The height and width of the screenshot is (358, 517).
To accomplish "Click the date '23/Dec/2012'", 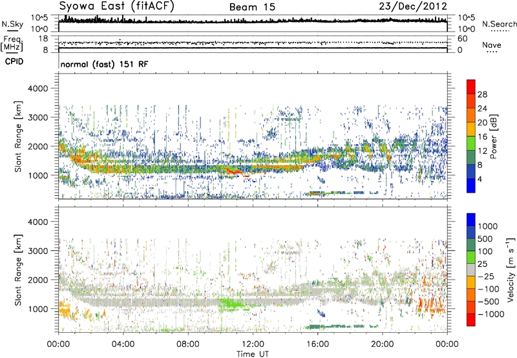I will pyautogui.click(x=413, y=6).
